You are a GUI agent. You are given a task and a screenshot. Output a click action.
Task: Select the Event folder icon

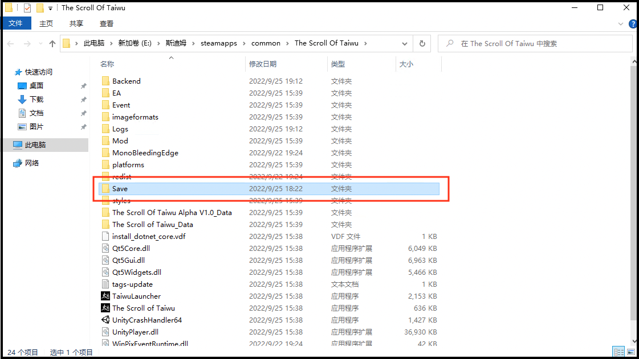pos(105,105)
